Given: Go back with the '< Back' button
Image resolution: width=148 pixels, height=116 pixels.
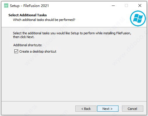Looking at the screenshot, I should 86,109.
